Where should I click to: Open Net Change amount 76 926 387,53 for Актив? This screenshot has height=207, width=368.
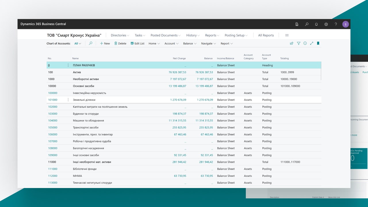(x=177, y=72)
